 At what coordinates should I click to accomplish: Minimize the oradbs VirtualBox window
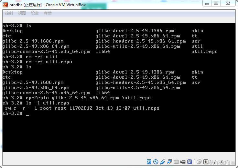pos(207,4)
